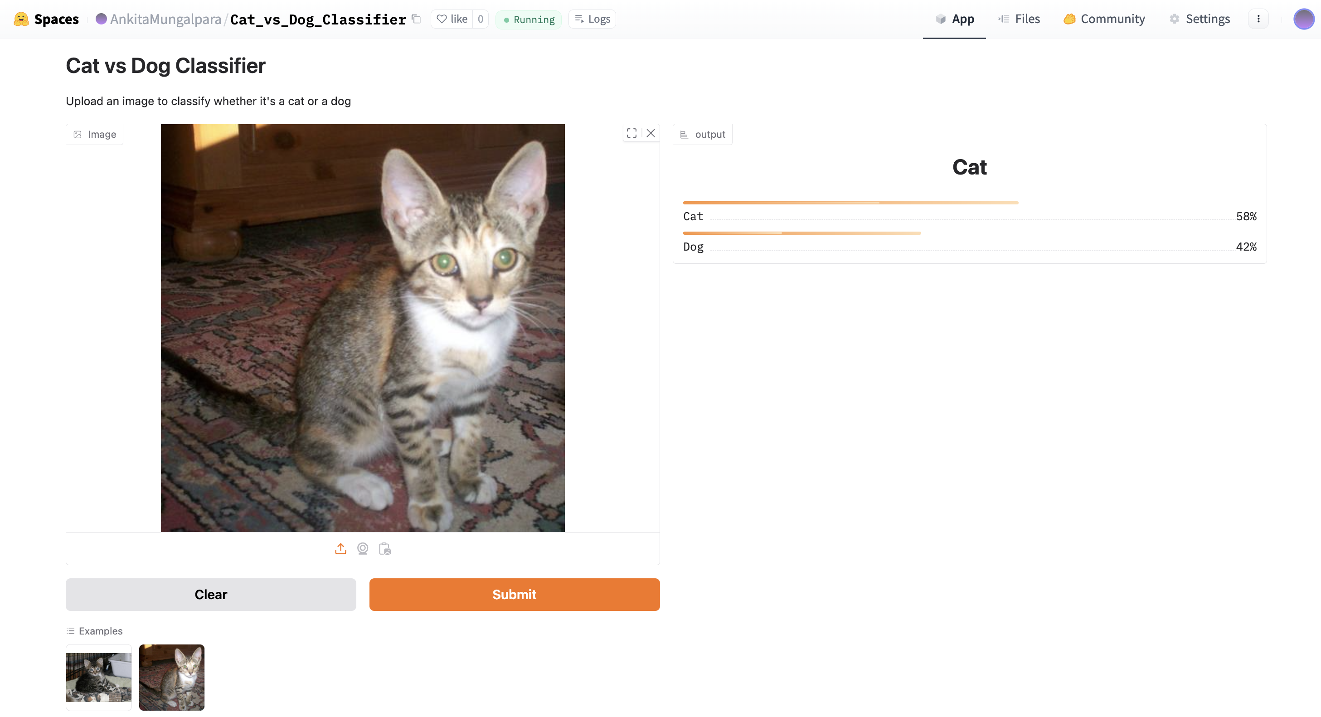
Task: Open the three-dot more options menu
Action: tap(1258, 19)
